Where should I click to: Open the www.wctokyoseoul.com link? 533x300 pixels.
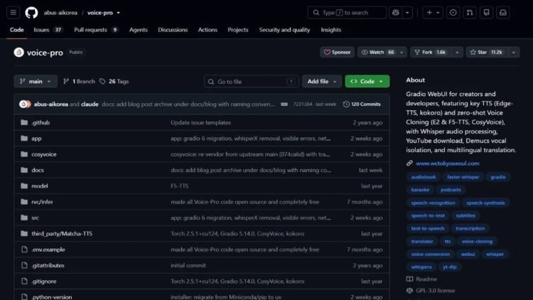[447, 164]
